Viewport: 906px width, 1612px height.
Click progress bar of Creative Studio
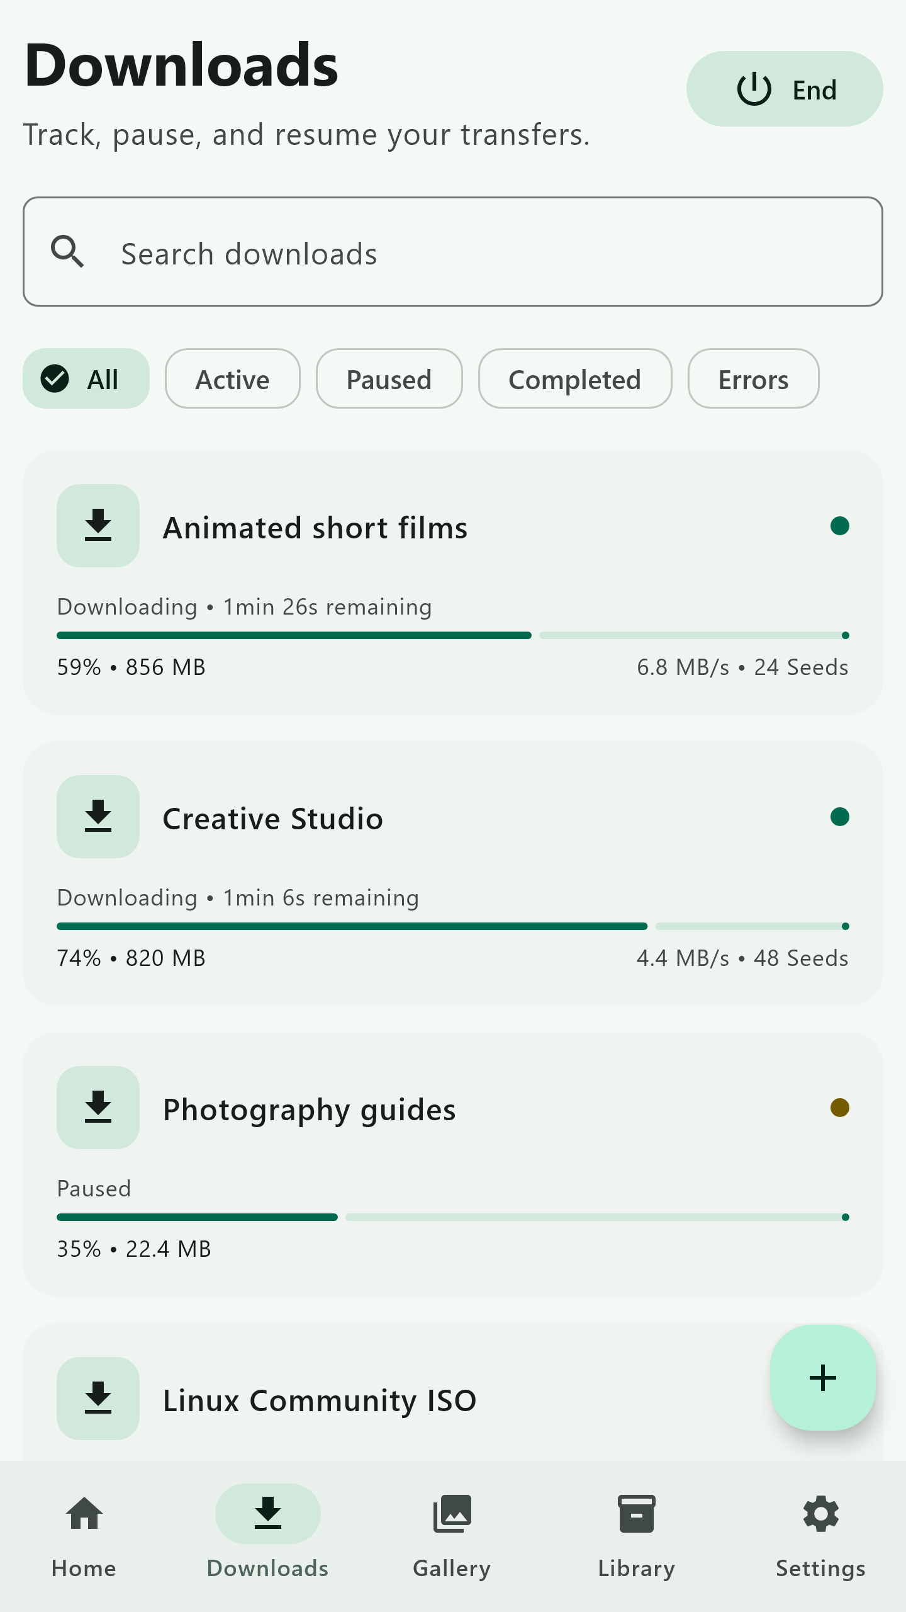453,926
